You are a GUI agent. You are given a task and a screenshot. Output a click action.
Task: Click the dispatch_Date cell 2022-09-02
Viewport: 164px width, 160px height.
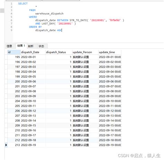(x=33, y=62)
